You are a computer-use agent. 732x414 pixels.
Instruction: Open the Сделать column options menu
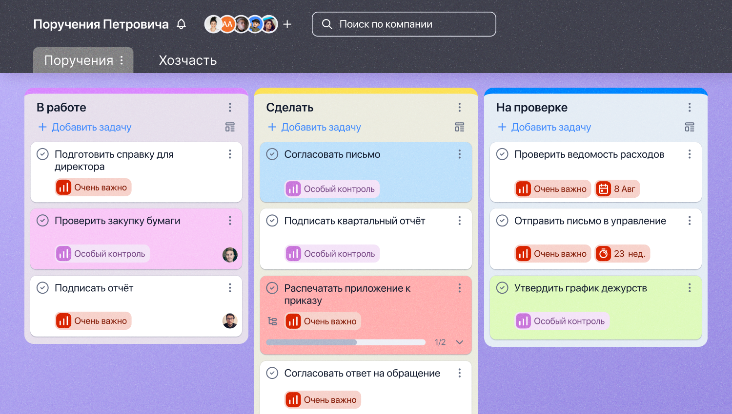pyautogui.click(x=459, y=107)
